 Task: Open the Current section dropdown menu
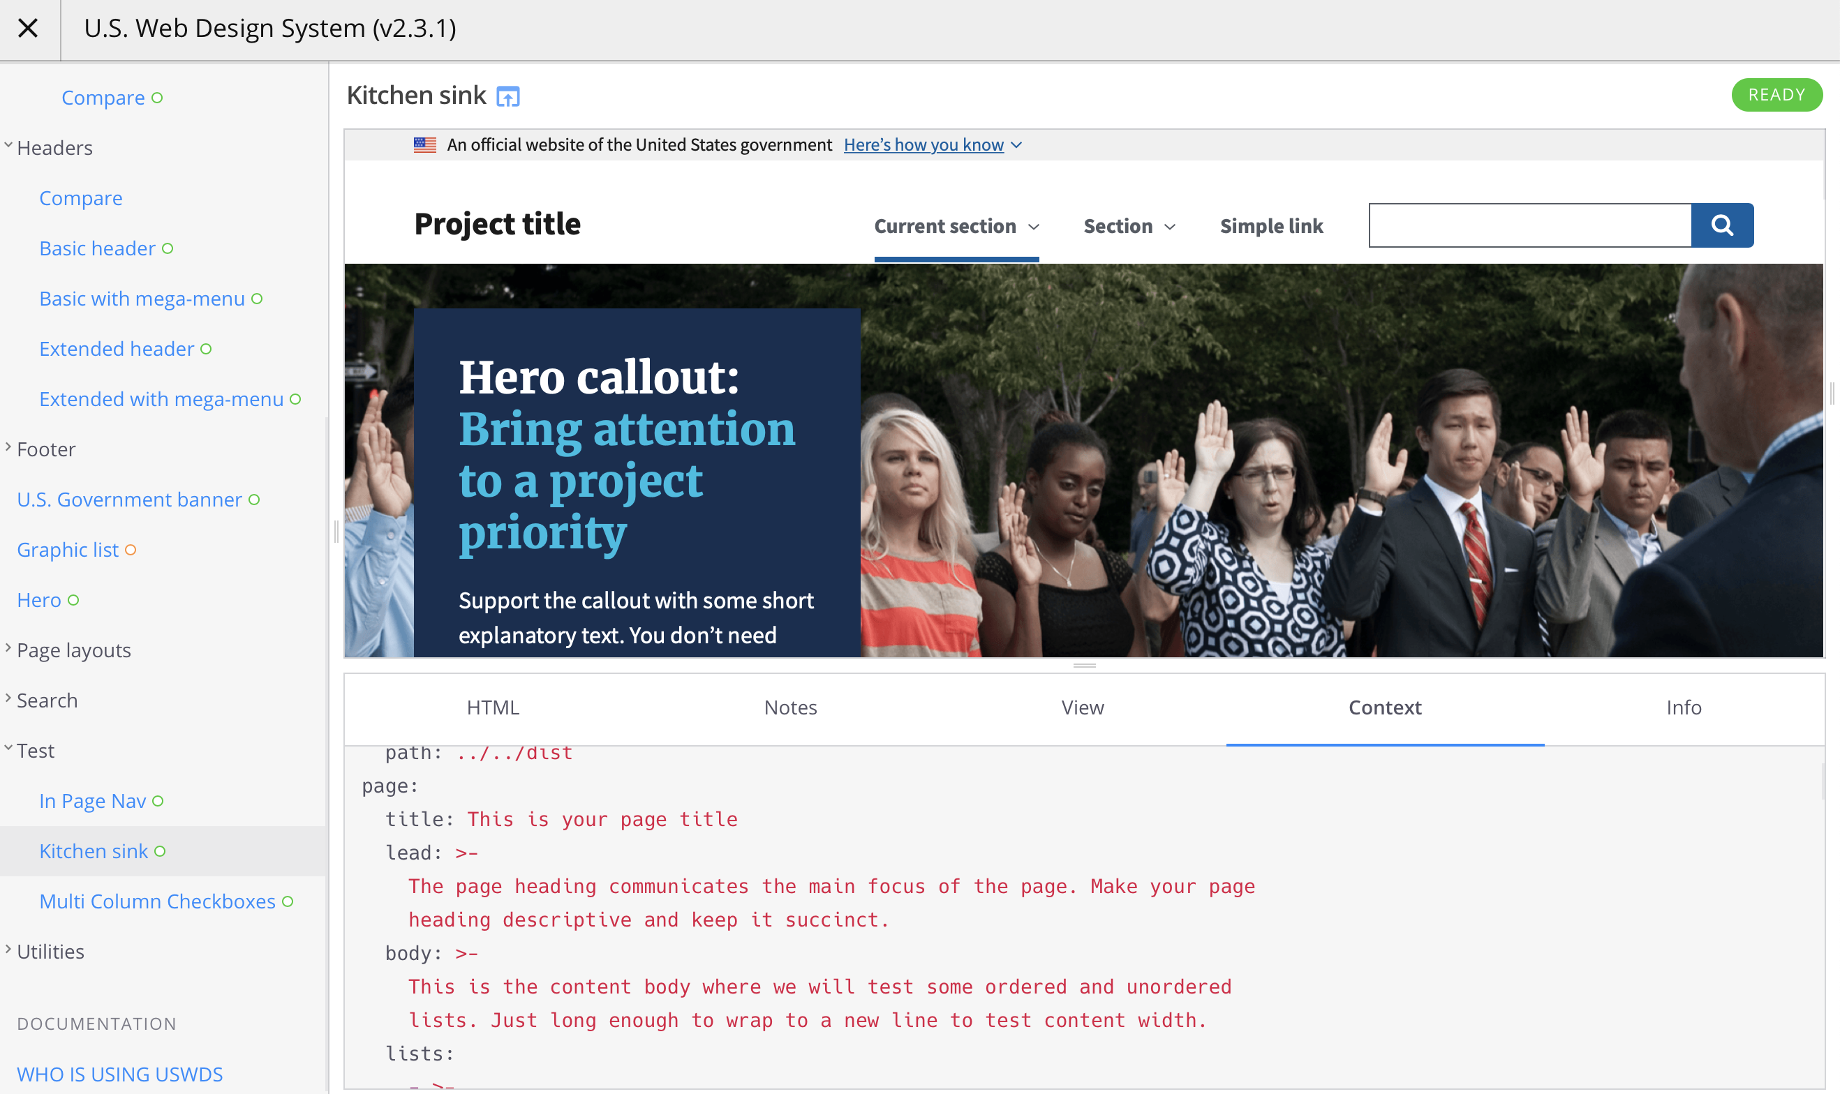pyautogui.click(x=956, y=226)
